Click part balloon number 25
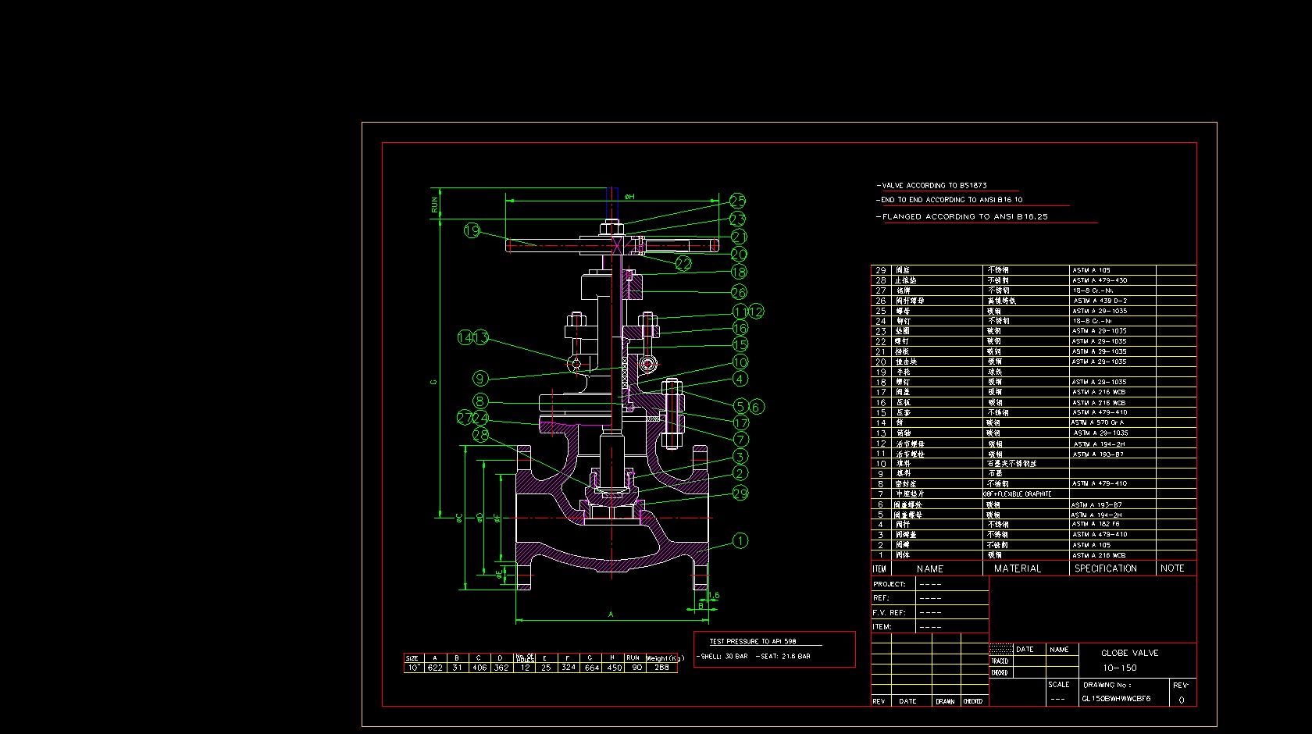1312x734 pixels. [x=737, y=201]
